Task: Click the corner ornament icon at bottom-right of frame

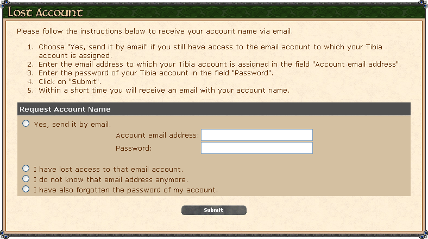Action: pos(424,235)
